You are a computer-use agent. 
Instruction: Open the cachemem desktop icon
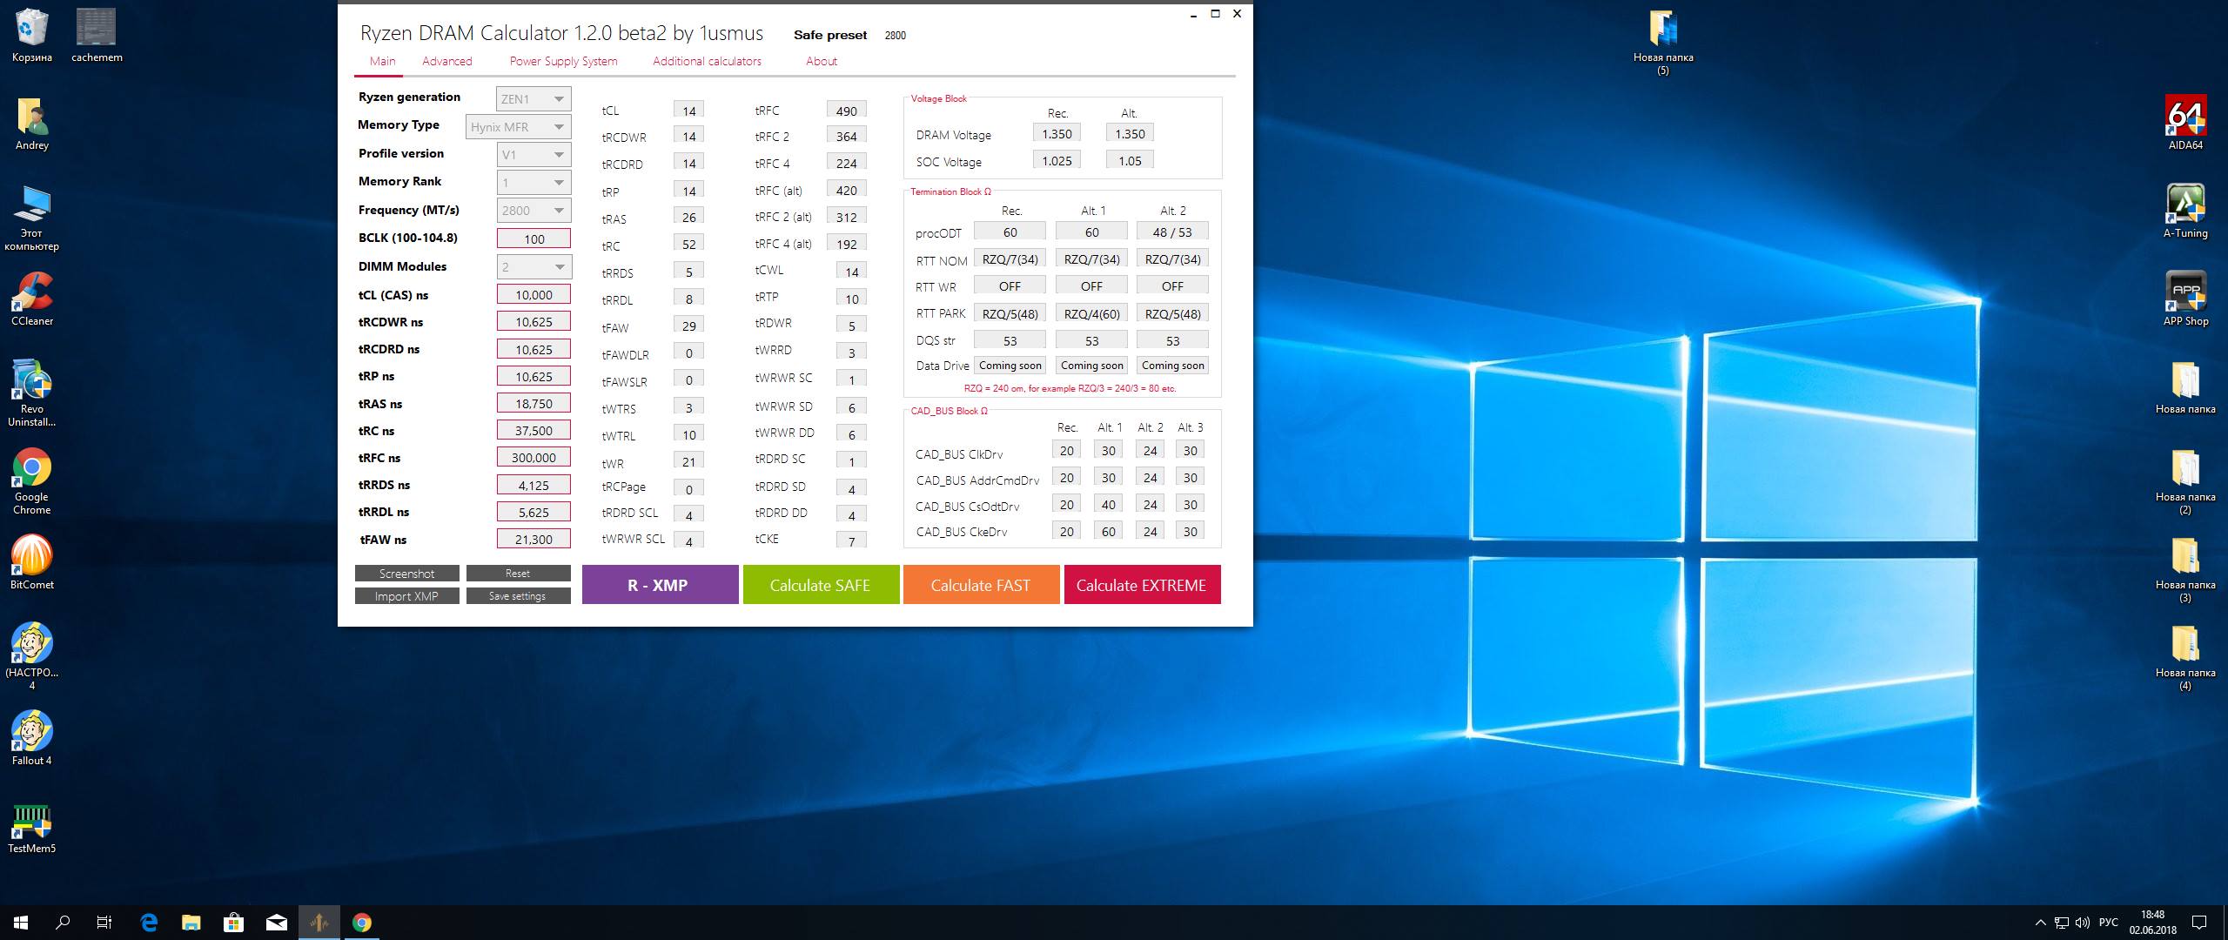(97, 28)
